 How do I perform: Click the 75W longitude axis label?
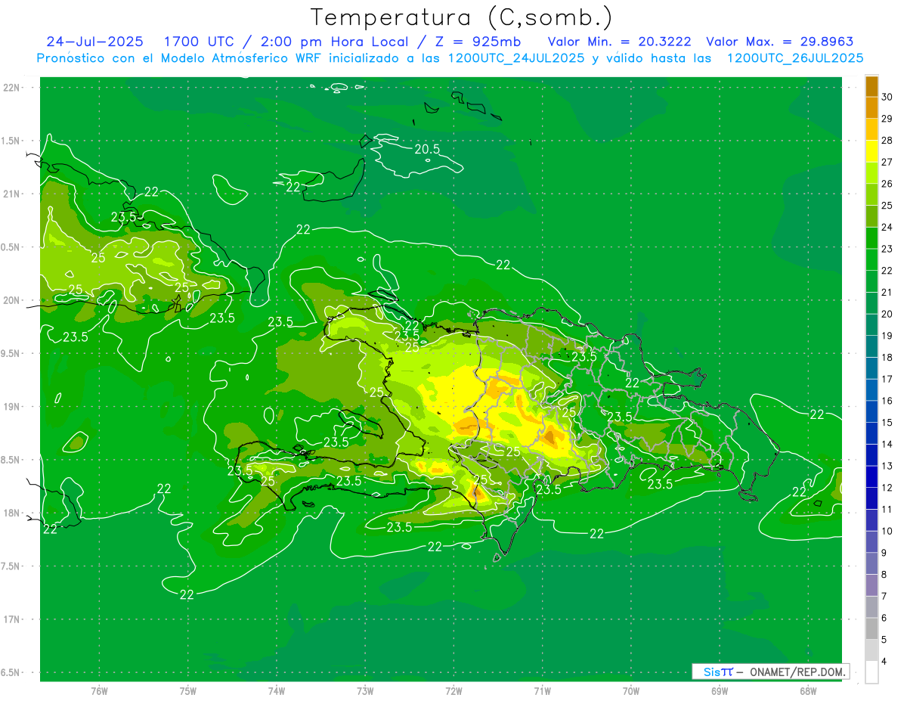coord(188,690)
